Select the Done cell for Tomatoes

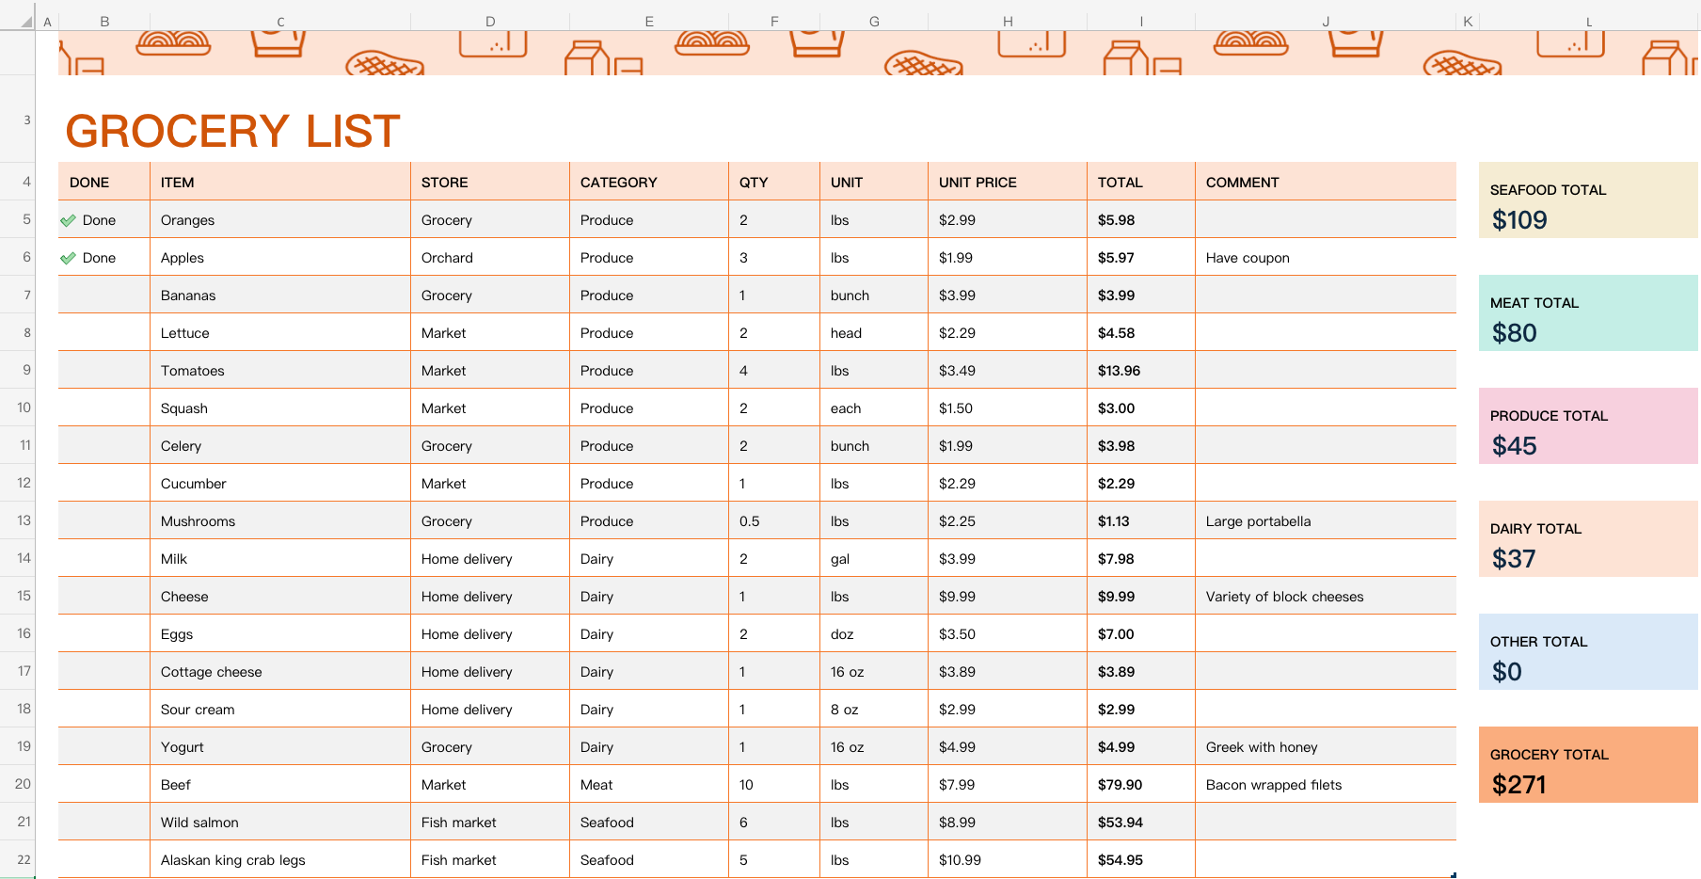point(104,370)
